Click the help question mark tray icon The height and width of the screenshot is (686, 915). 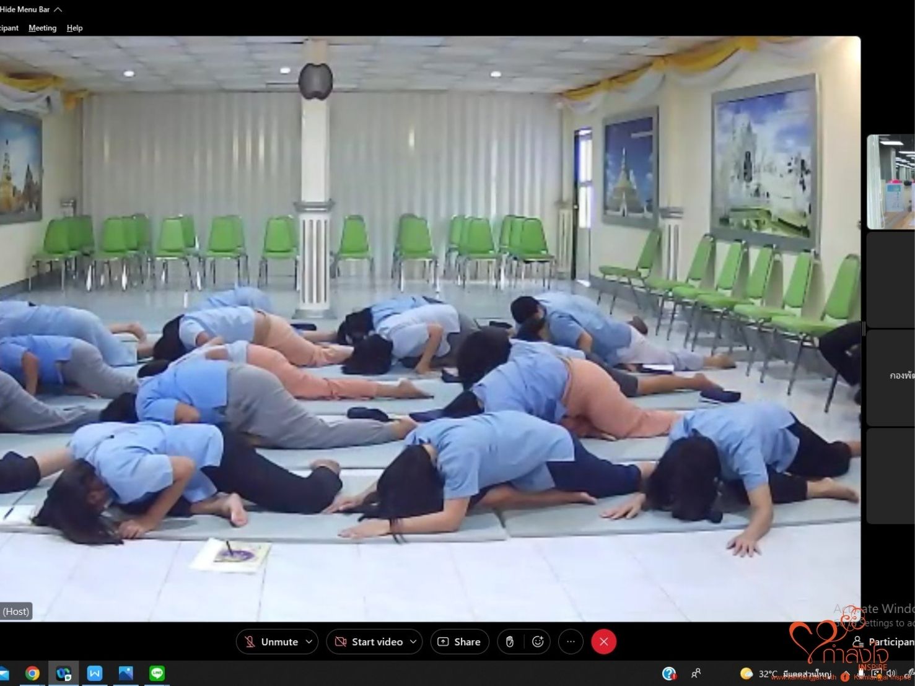668,674
